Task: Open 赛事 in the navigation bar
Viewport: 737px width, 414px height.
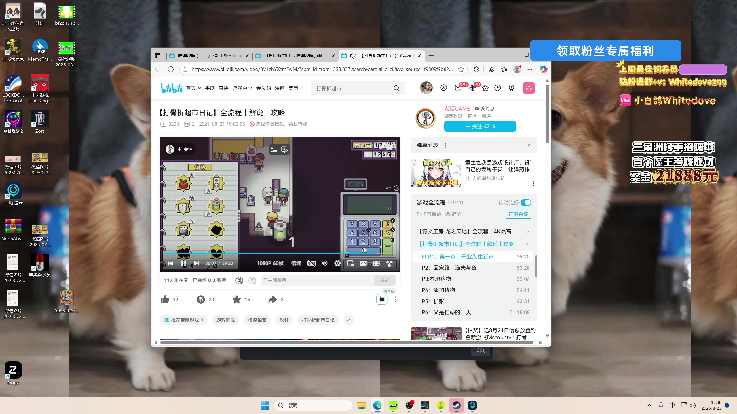Action: coord(293,88)
